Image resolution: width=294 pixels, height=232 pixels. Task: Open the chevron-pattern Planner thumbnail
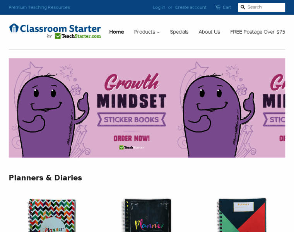52,215
